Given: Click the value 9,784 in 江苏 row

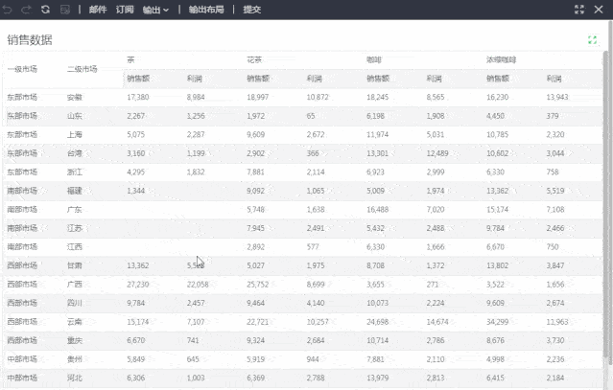Looking at the screenshot, I should [x=495, y=228].
